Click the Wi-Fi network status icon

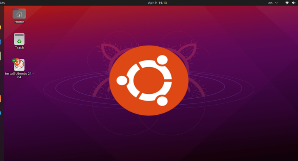(287, 3)
